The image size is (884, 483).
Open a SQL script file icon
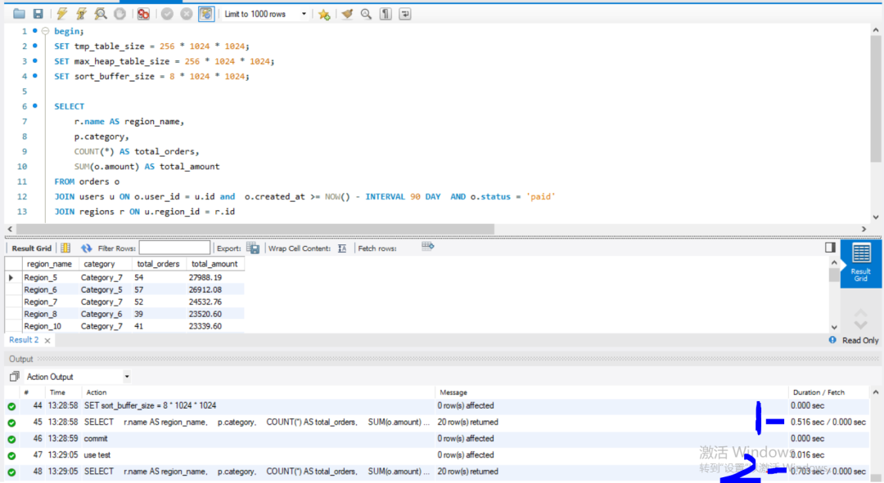pos(19,14)
